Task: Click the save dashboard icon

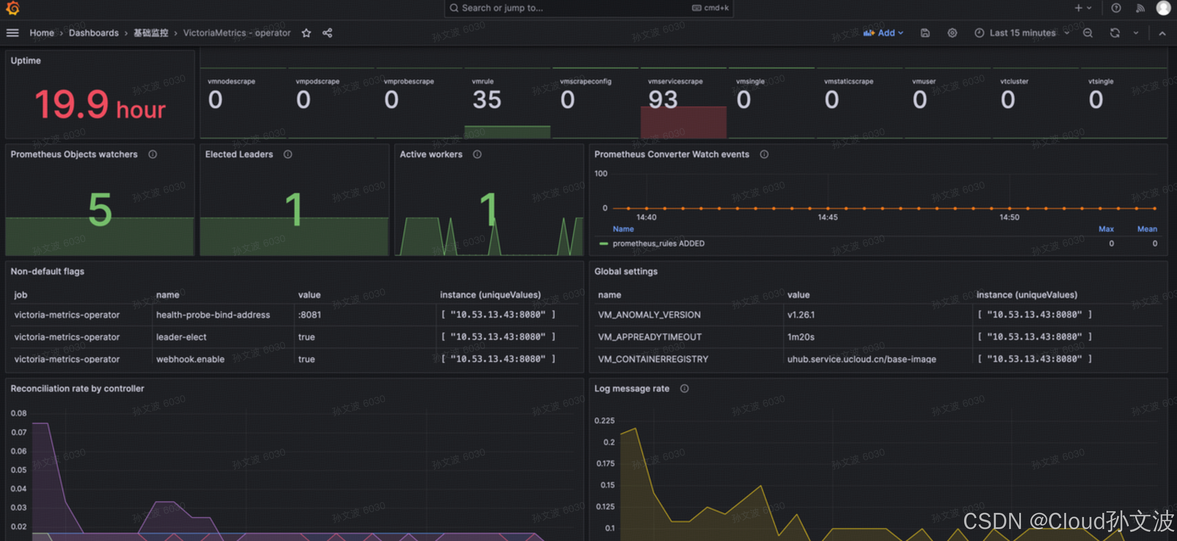Action: (925, 33)
